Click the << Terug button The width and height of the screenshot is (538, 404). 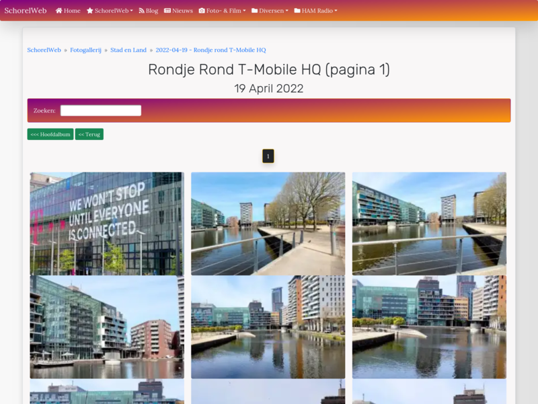pos(89,134)
